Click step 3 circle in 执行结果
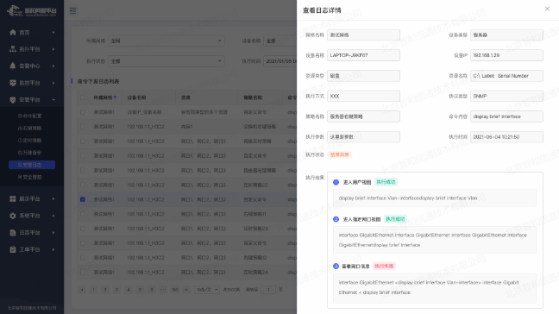The image size is (559, 314). [x=336, y=267]
